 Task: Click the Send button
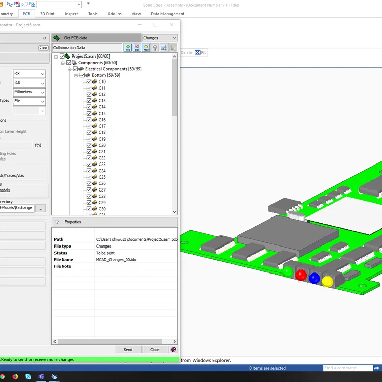coord(128,349)
